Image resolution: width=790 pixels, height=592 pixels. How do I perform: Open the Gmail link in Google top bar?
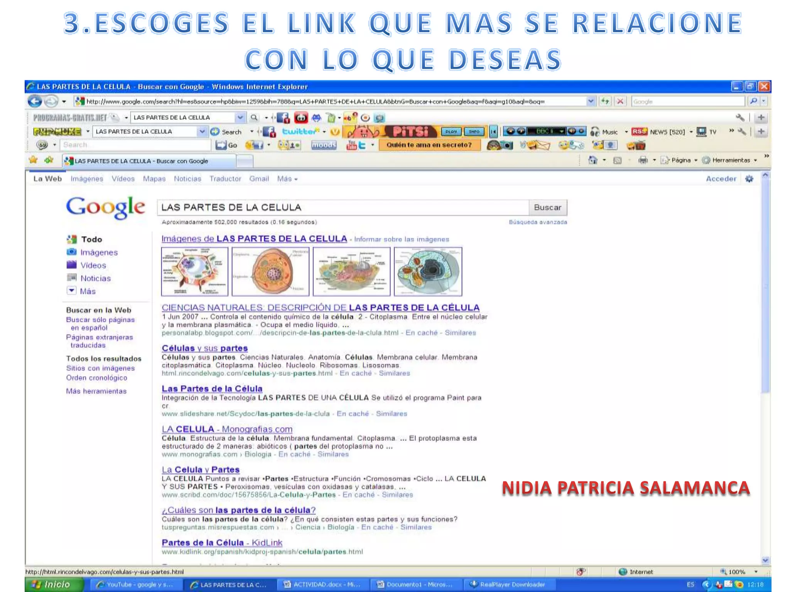click(x=259, y=179)
